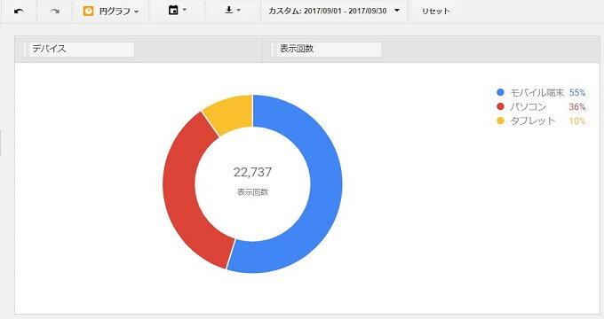
Task: Open the calendar icon menu
Action: pos(173,11)
